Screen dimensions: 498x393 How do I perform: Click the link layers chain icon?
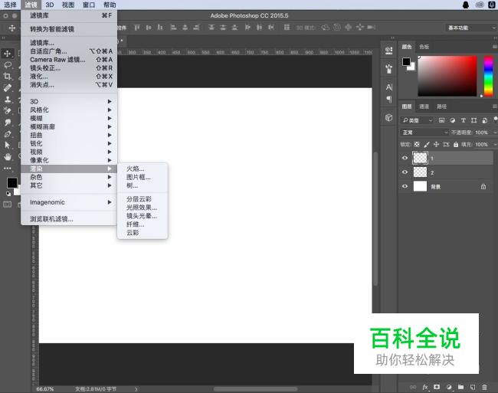pos(413,387)
